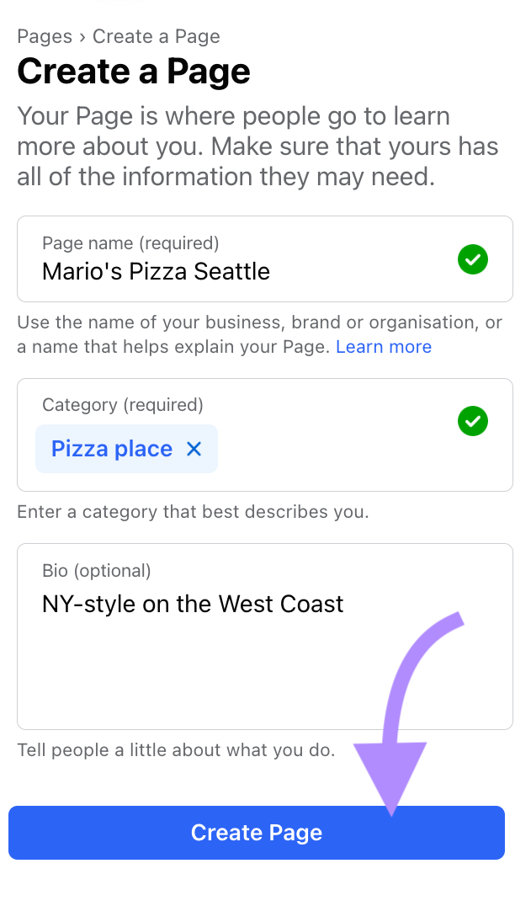Screen dimensions: 531x906
Task: Click the checkmark confirming the Category field
Action: coord(472,421)
